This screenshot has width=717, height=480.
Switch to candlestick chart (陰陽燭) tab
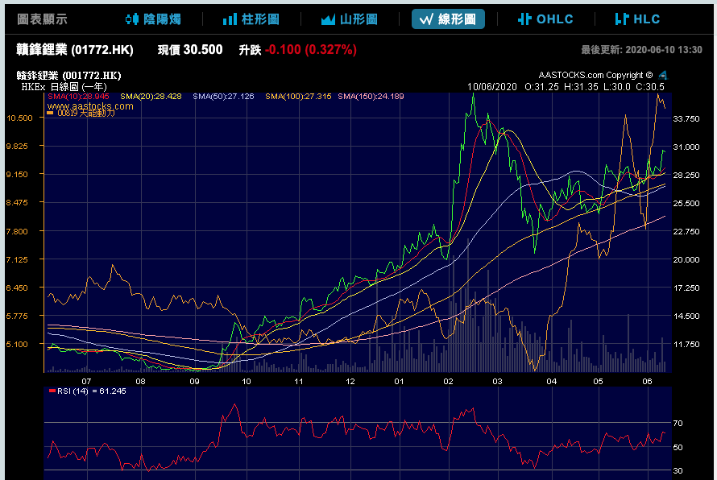click(153, 19)
